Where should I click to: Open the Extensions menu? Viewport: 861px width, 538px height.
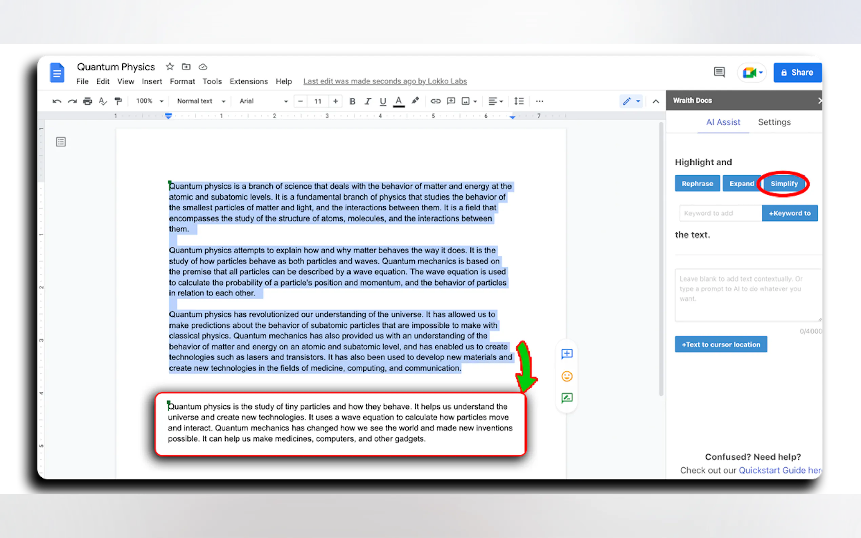click(248, 82)
